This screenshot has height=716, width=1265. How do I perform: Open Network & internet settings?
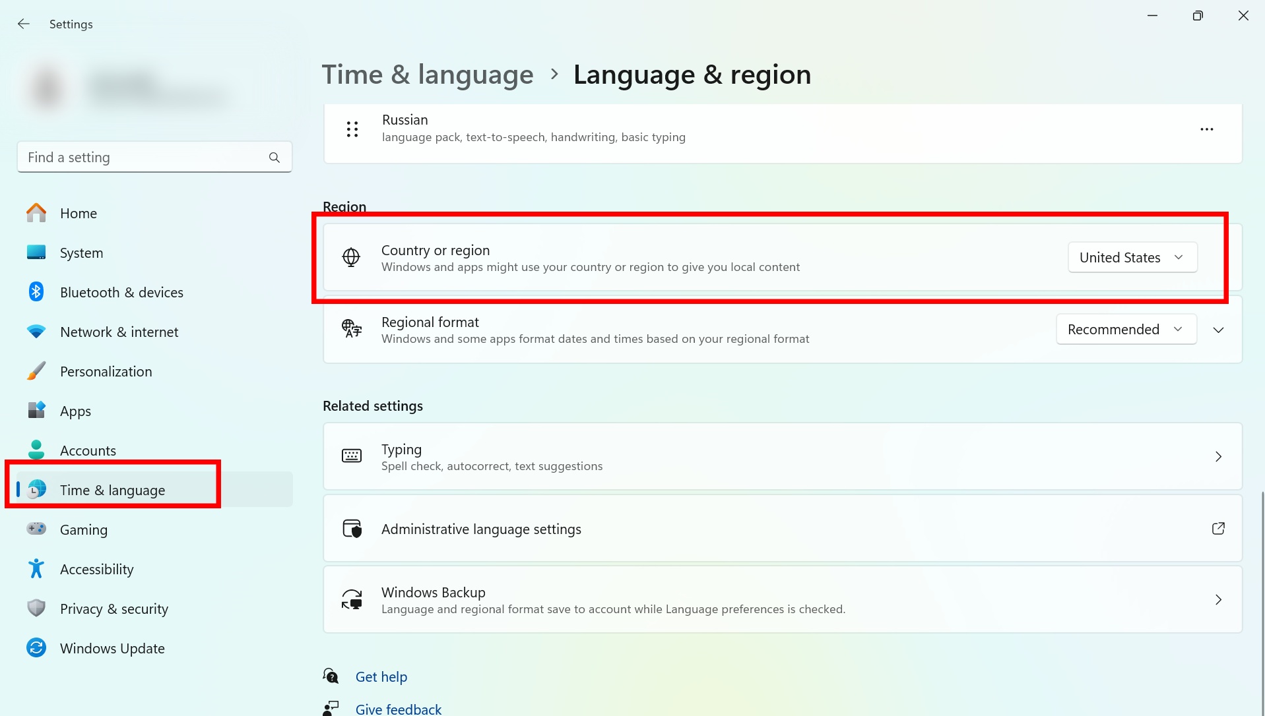(x=154, y=332)
